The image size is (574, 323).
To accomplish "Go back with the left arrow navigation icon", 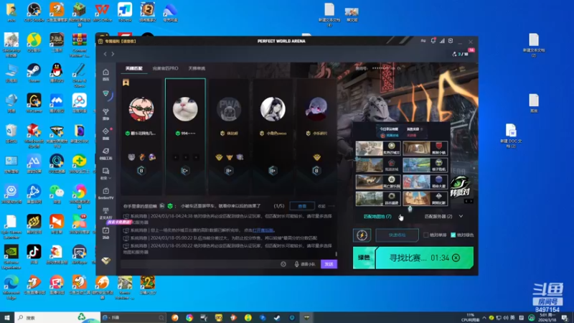I will click(105, 54).
